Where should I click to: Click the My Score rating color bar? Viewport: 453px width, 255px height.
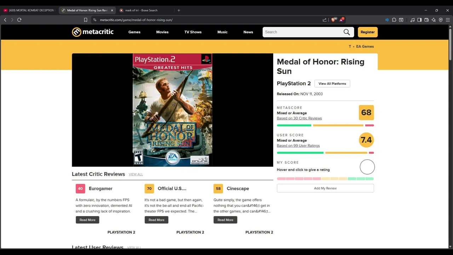click(325, 179)
